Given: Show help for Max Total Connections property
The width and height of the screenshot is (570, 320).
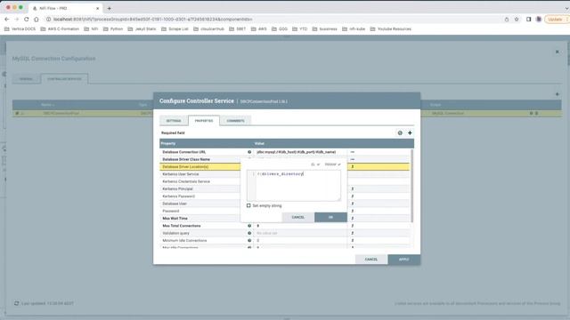Looking at the screenshot, I should pyautogui.click(x=249, y=226).
